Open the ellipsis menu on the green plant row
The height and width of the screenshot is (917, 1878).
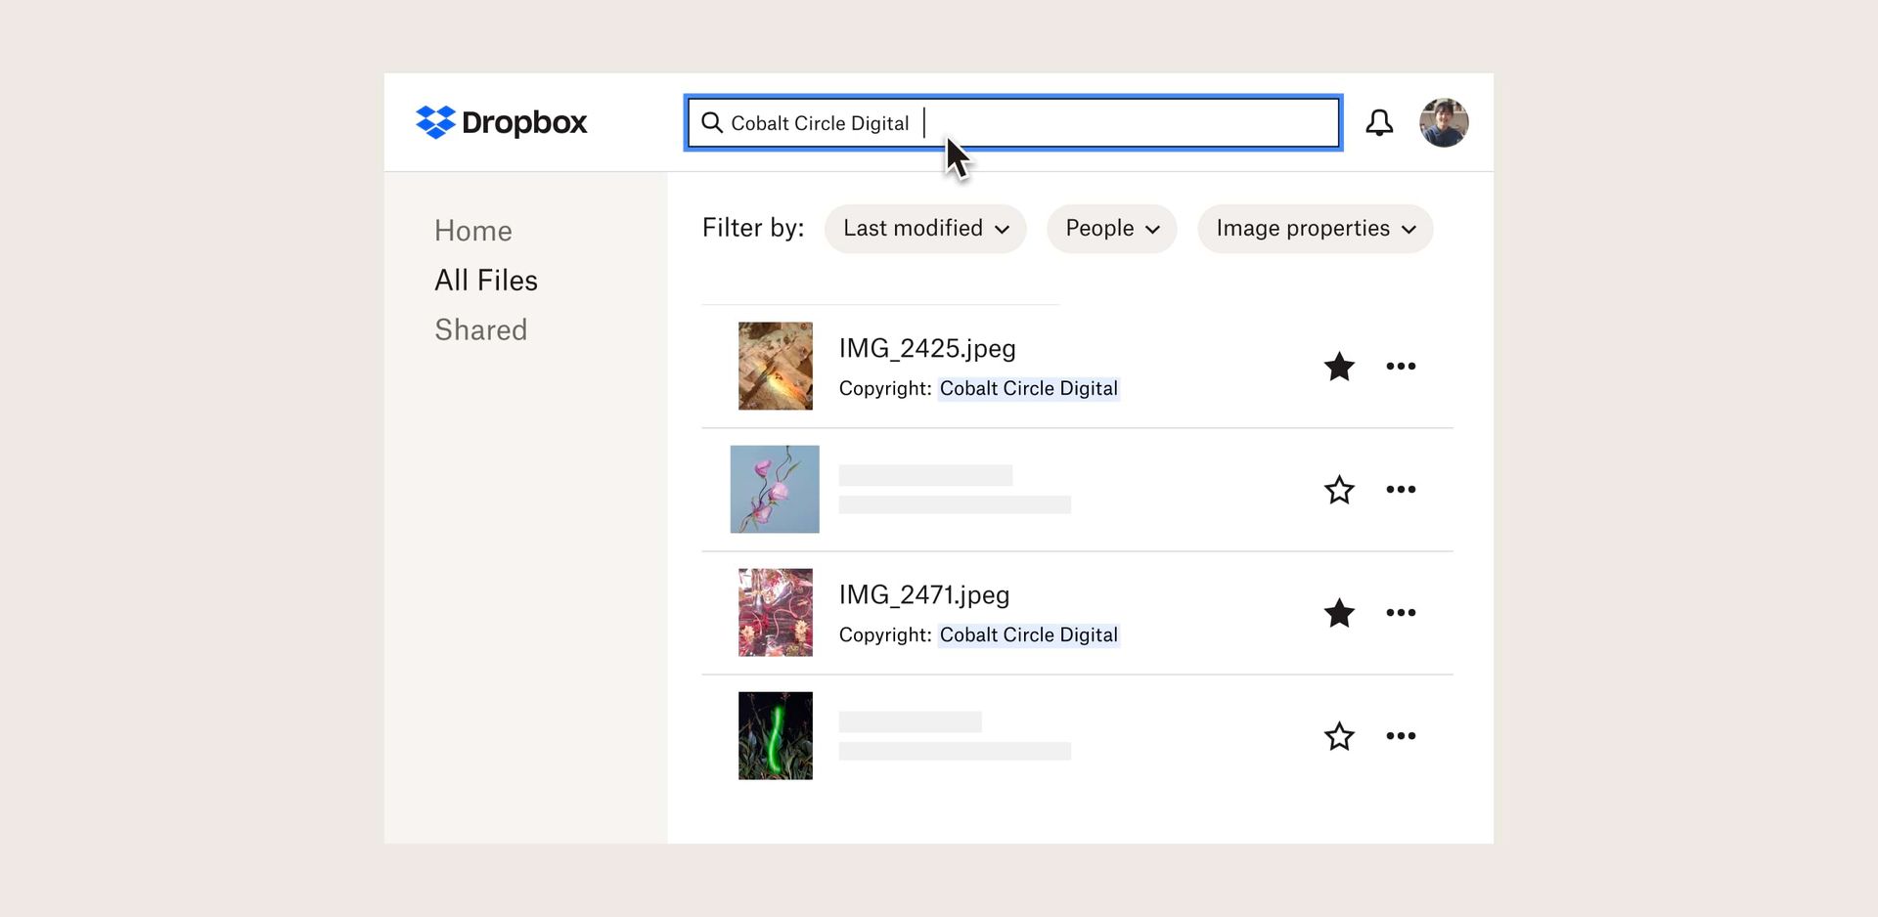coord(1402,736)
